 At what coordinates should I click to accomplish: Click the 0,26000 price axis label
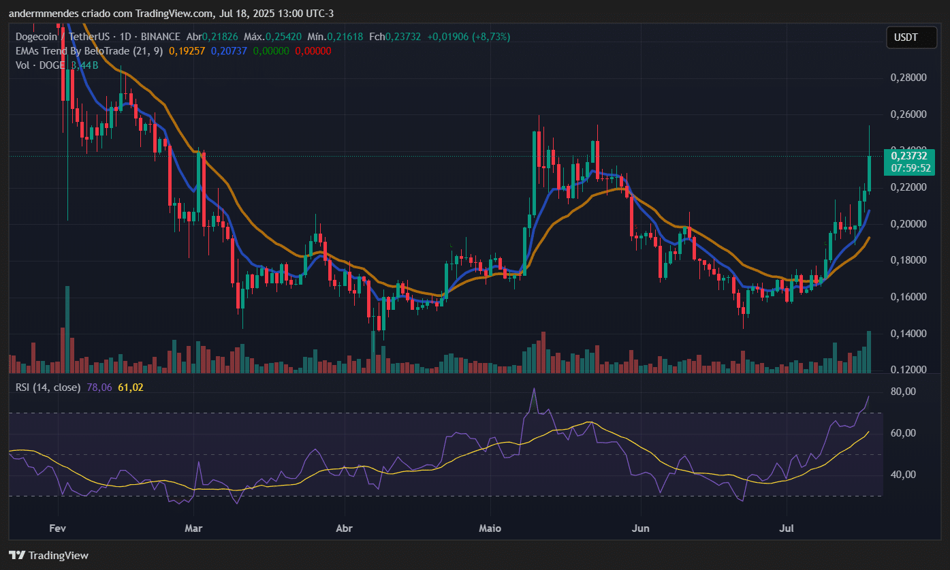908,114
